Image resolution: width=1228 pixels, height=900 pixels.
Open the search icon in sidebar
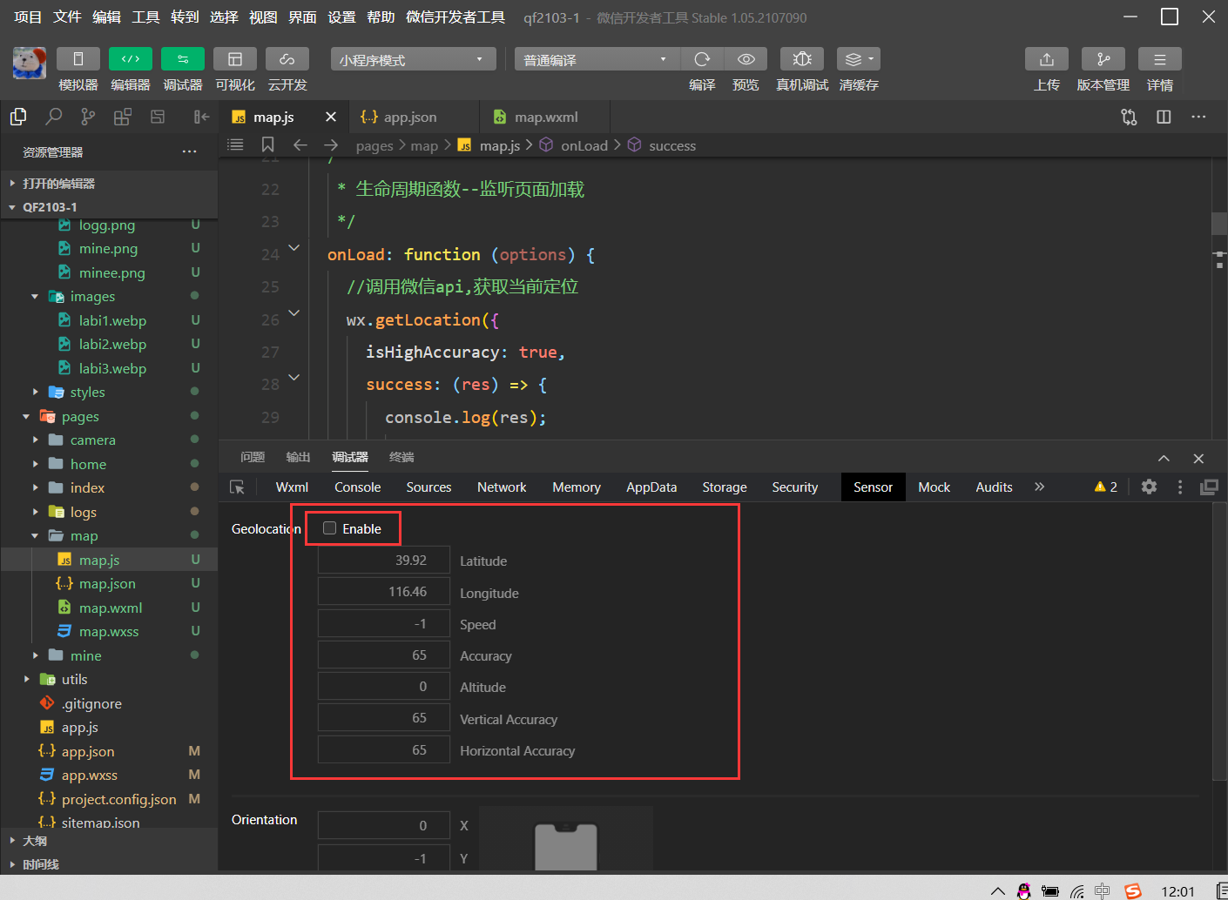coord(54,117)
